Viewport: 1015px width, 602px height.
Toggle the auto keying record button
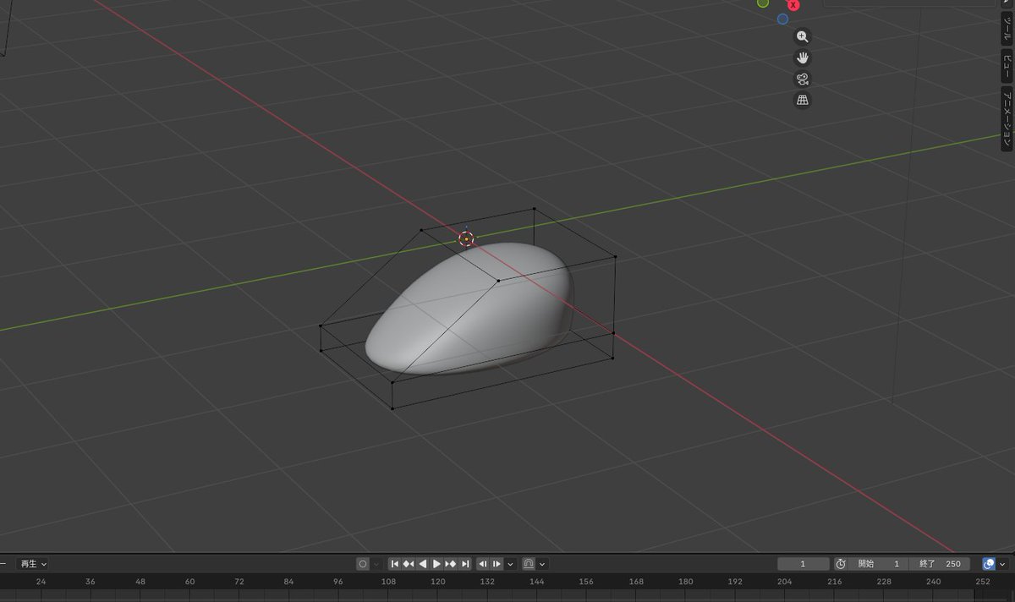363,564
